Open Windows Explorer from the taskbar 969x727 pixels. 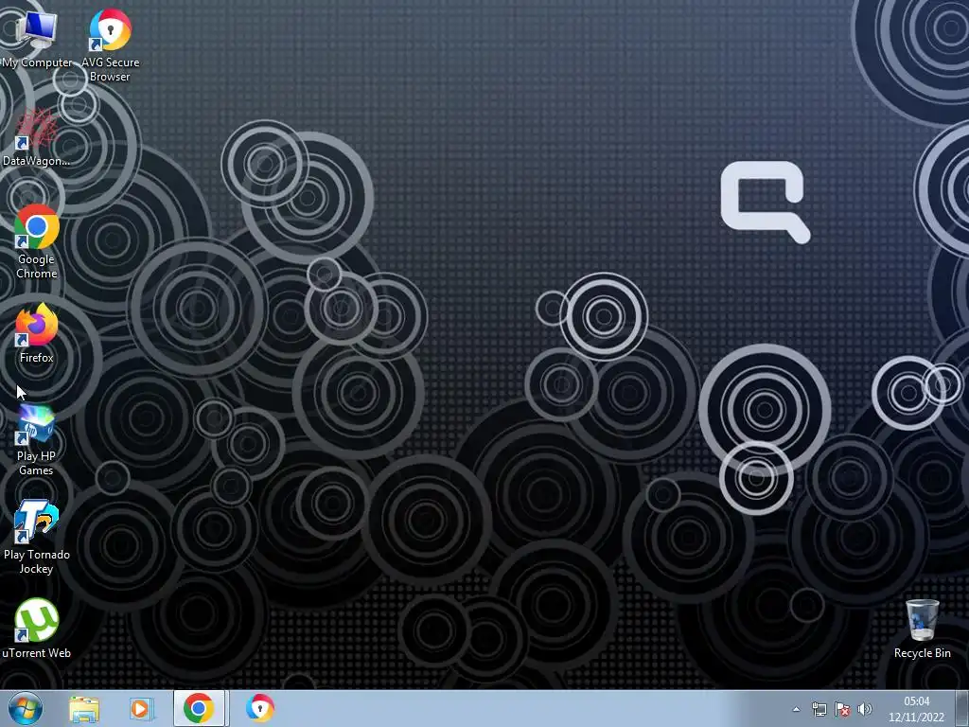[x=84, y=709]
